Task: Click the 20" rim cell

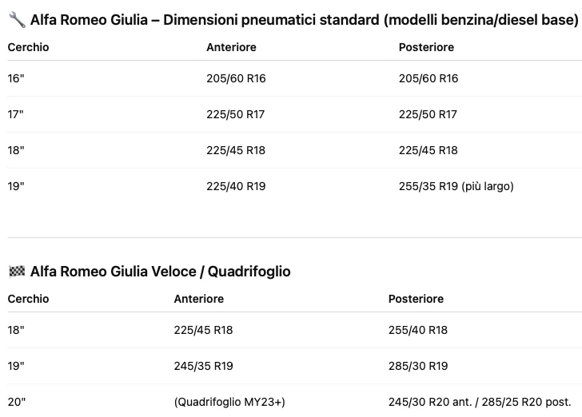Action: 17,402
